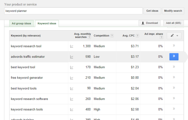This screenshot has height=120, width=188.
Task: Select adwords traffic estimator keyword text
Action: [x=28, y=57]
